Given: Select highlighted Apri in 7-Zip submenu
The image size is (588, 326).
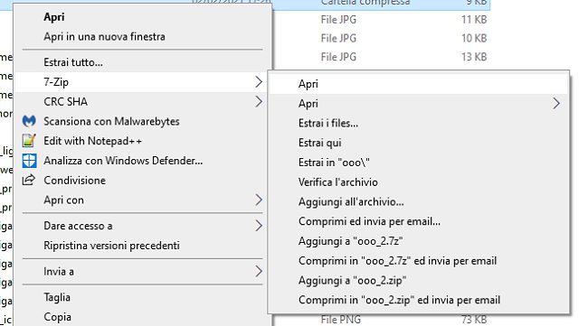Looking at the screenshot, I should click(x=419, y=84).
